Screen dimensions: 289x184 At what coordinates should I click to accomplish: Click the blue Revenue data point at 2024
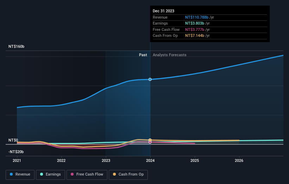click(x=150, y=79)
